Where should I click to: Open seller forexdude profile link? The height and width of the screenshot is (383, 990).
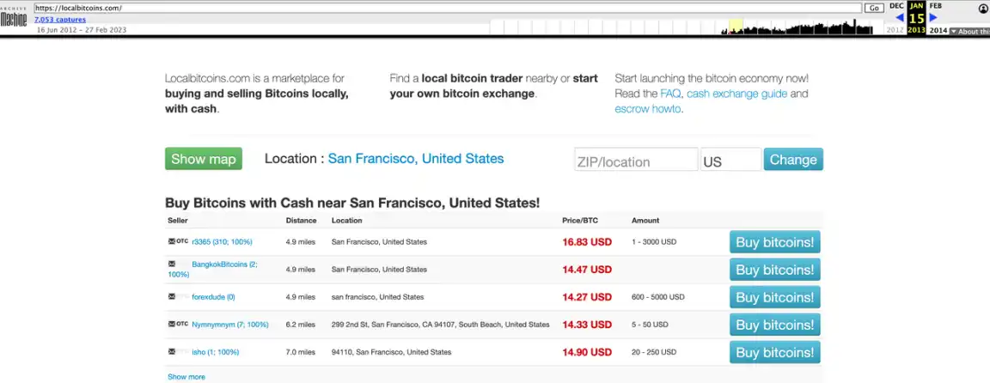coord(213,297)
